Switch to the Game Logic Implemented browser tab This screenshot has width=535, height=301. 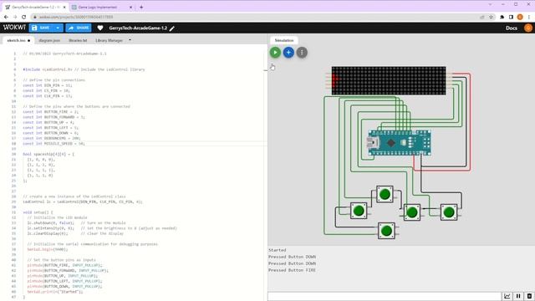click(100, 7)
